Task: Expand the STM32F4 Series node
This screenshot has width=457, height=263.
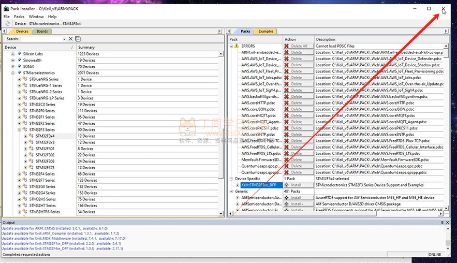Action: (x=19, y=174)
